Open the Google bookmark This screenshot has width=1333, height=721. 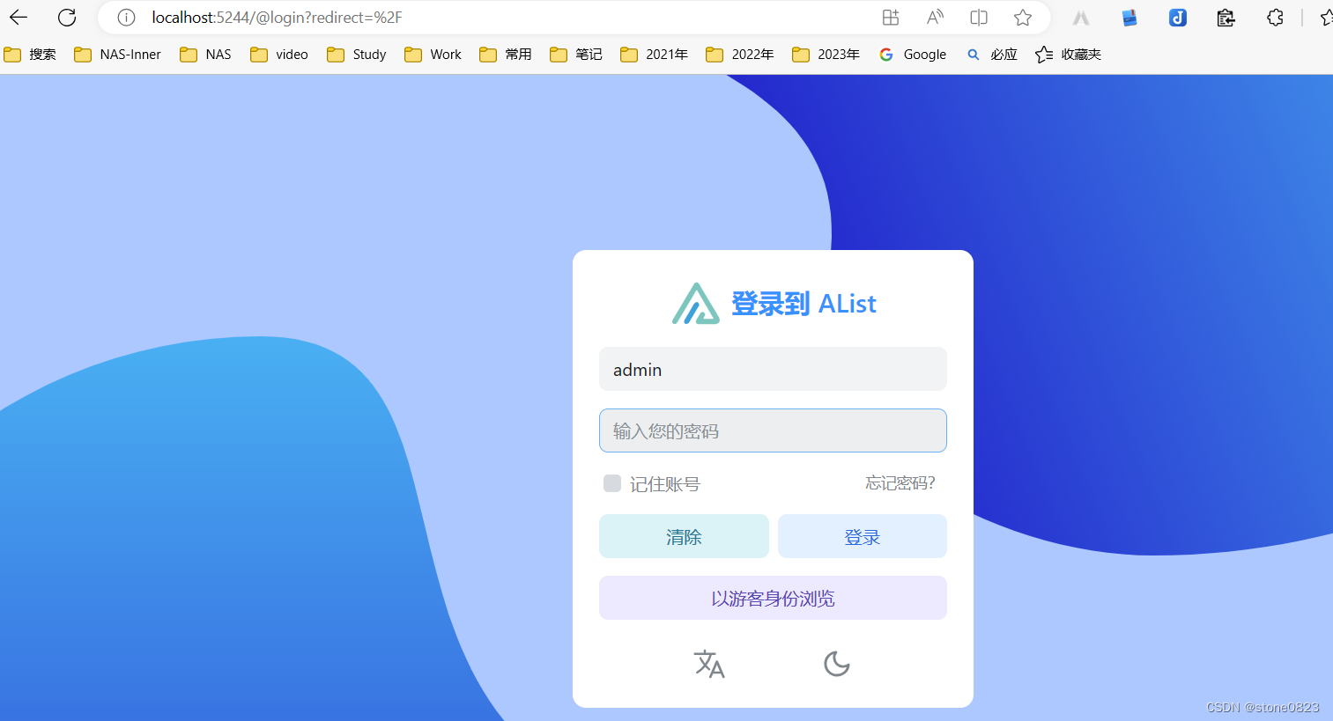coord(913,55)
